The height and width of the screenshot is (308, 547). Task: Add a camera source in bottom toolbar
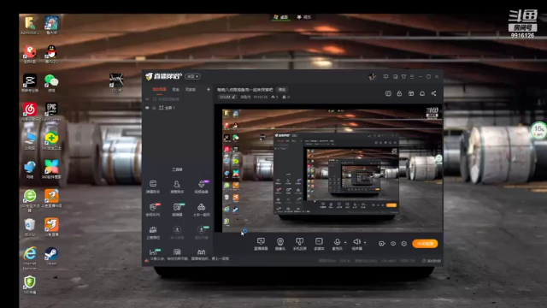pyautogui.click(x=280, y=244)
